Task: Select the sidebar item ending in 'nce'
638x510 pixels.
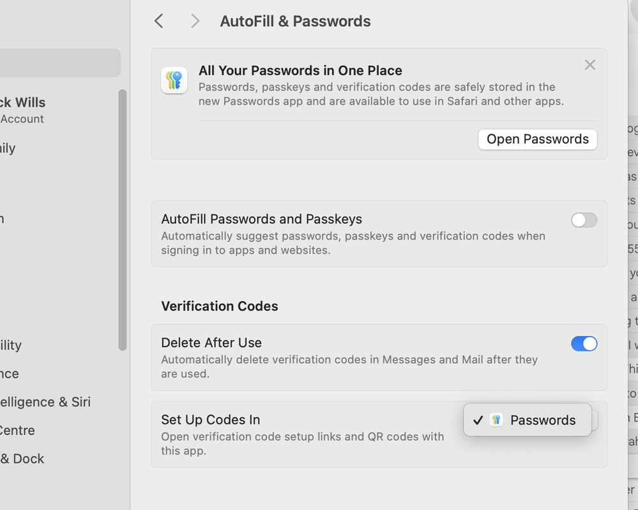Action: [10, 374]
